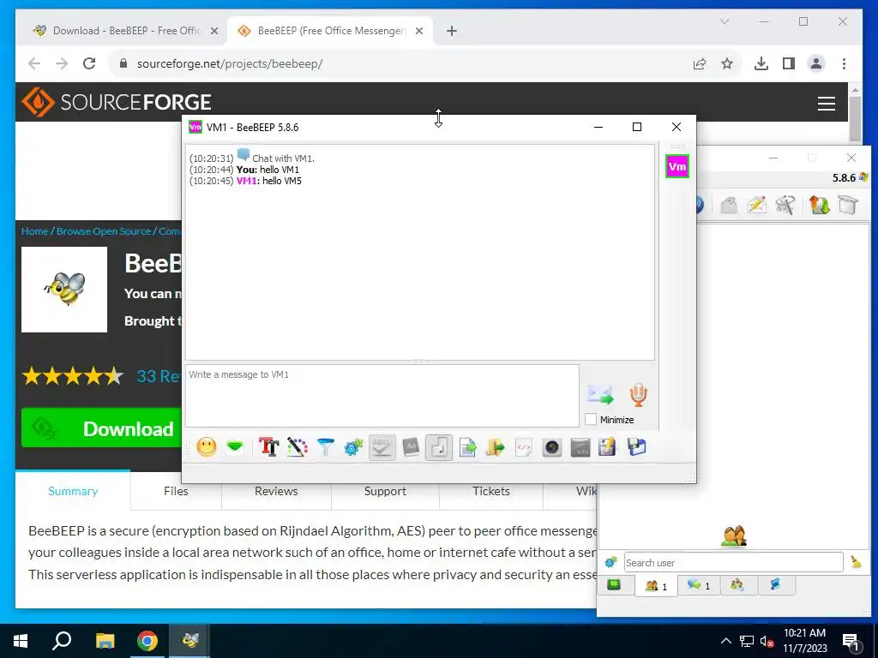Follow the Home breadcrumb link
The height and width of the screenshot is (658, 878).
tap(34, 231)
